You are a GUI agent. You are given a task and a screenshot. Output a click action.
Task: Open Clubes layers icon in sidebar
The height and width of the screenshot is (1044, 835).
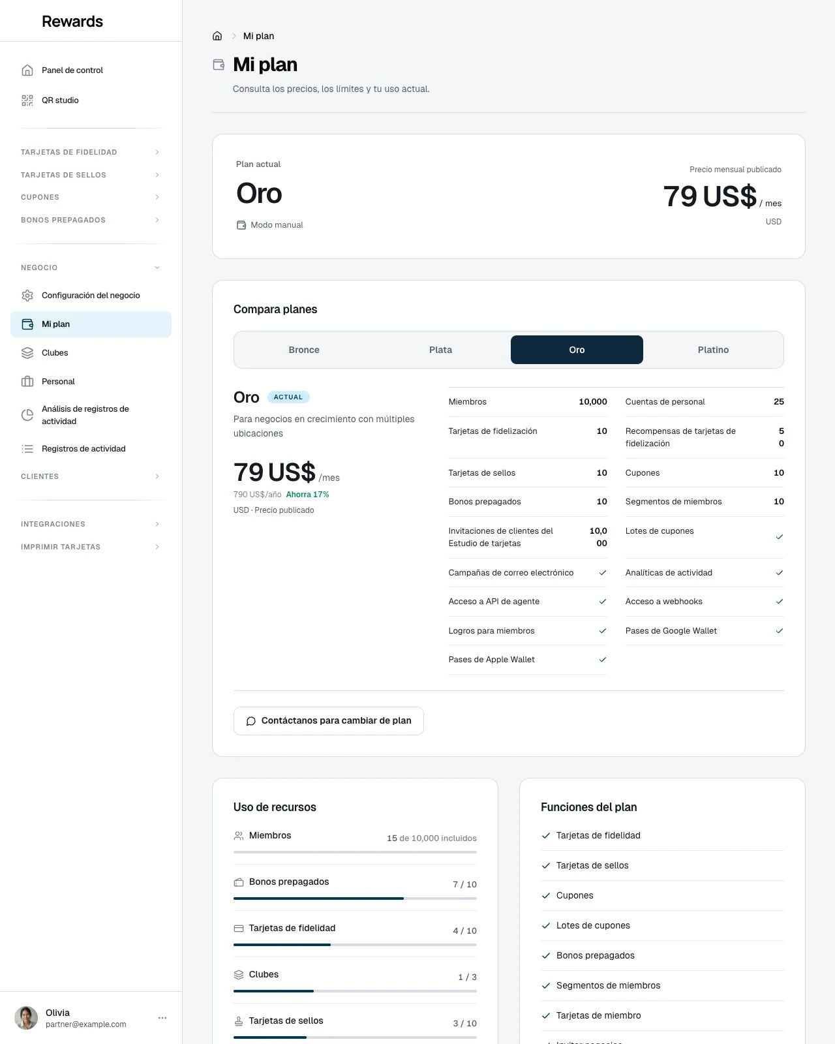coord(27,353)
